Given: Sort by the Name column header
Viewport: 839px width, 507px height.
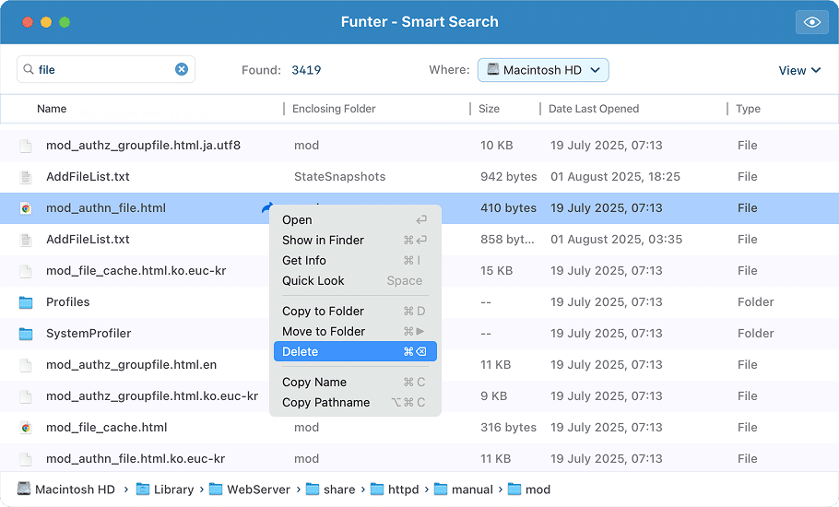Looking at the screenshot, I should coord(52,109).
